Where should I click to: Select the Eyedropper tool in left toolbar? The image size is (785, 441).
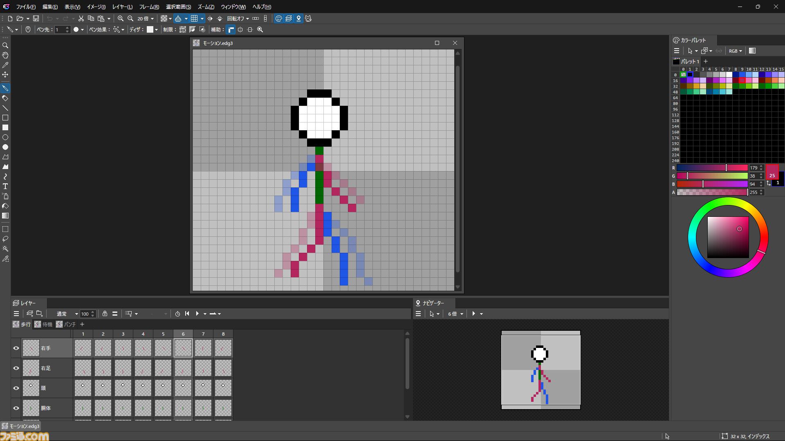pyautogui.click(x=5, y=65)
